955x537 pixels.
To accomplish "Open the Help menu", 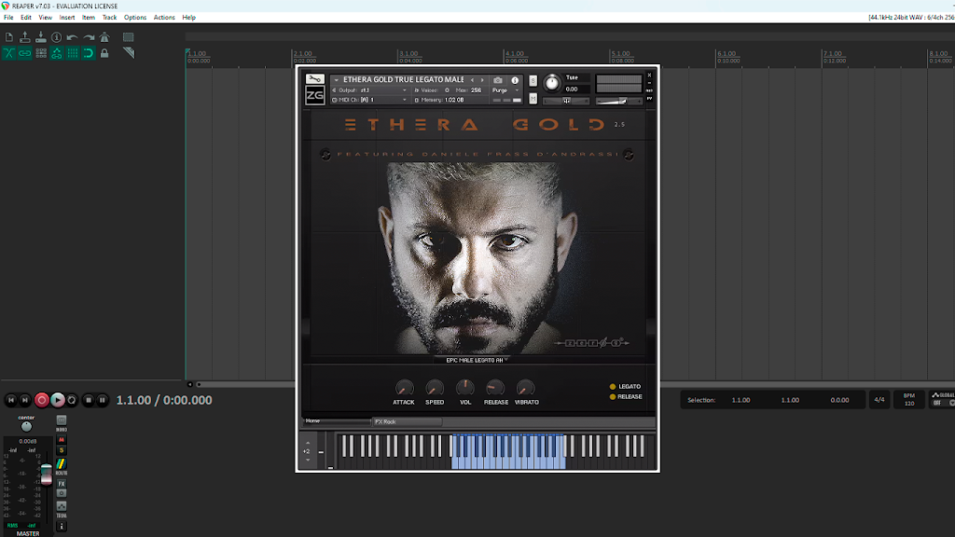I will point(188,18).
